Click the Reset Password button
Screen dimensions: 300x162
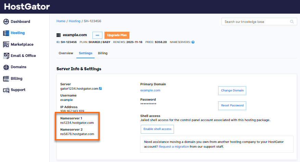click(x=232, y=106)
